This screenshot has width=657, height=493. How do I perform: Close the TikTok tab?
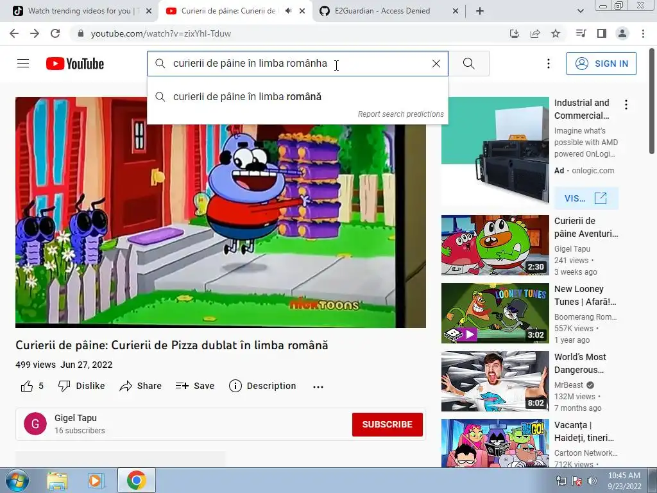coord(149,12)
